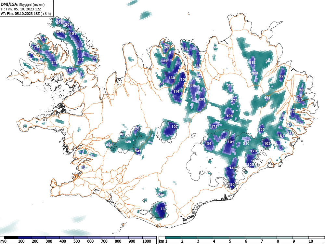Click the visibility value 125
This screenshot has height=244, width=325.
pyautogui.click(x=251, y=165)
